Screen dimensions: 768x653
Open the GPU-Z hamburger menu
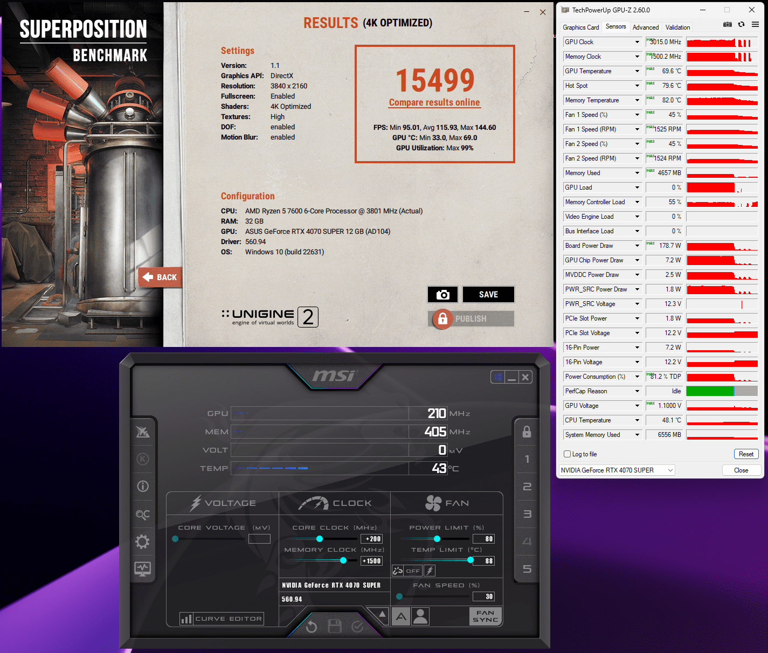click(756, 24)
